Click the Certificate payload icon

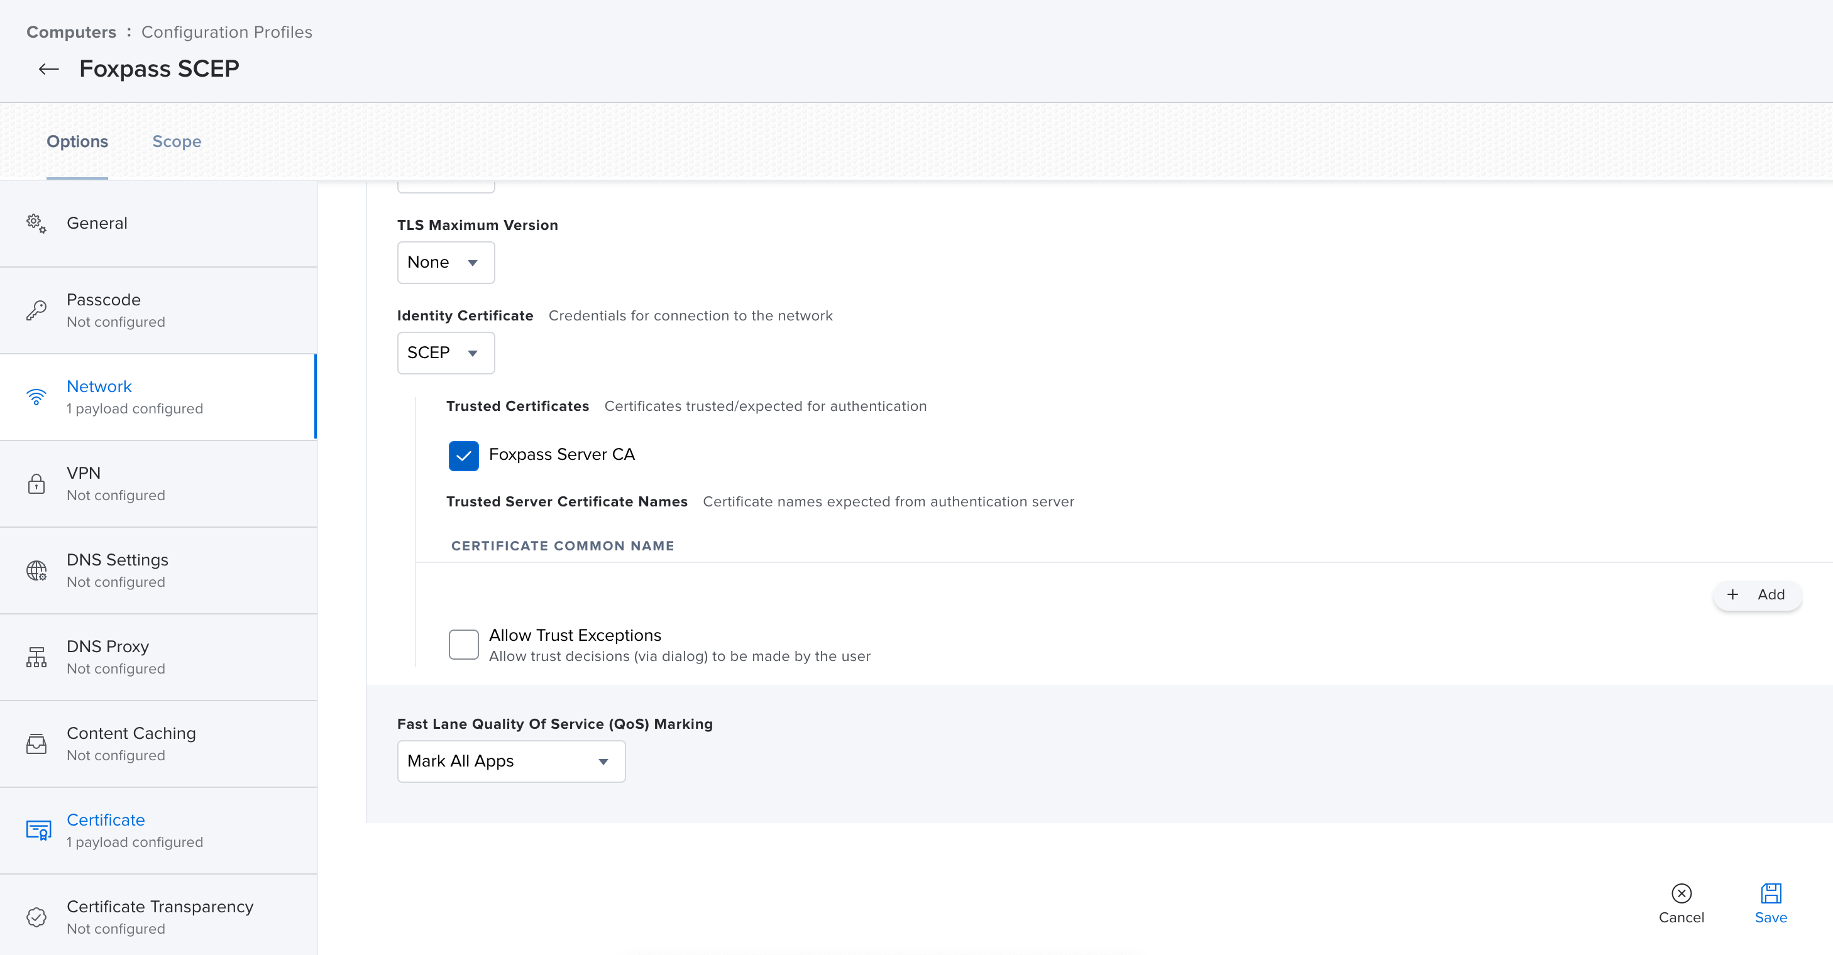tap(38, 830)
